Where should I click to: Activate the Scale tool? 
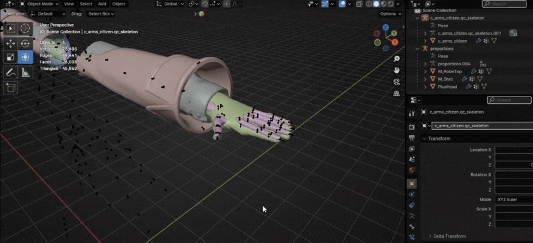(x=11, y=57)
